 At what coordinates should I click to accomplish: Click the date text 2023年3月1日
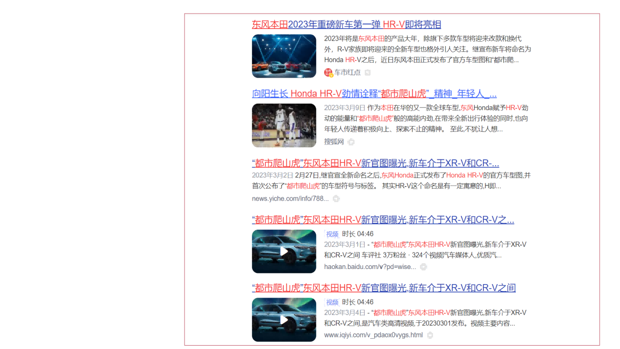pos(345,244)
